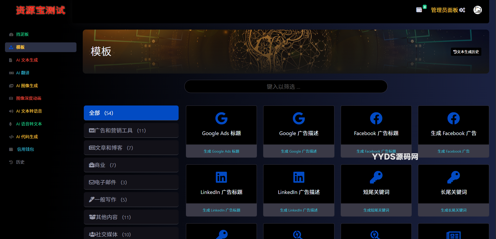Screen dimensions: 496x239
Task: Open AI 文本生成 in sidebar
Action: point(27,60)
